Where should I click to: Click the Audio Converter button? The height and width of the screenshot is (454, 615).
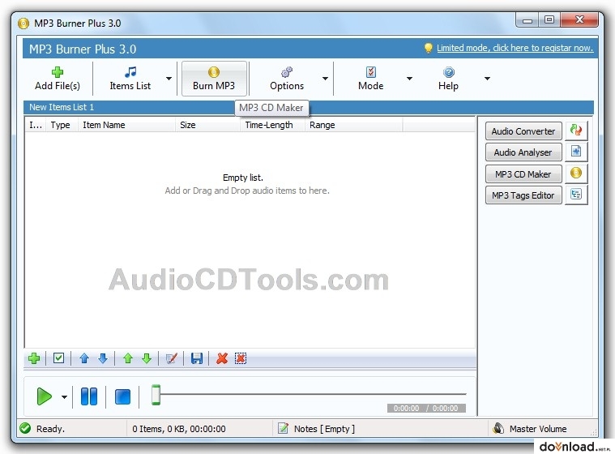(x=523, y=131)
